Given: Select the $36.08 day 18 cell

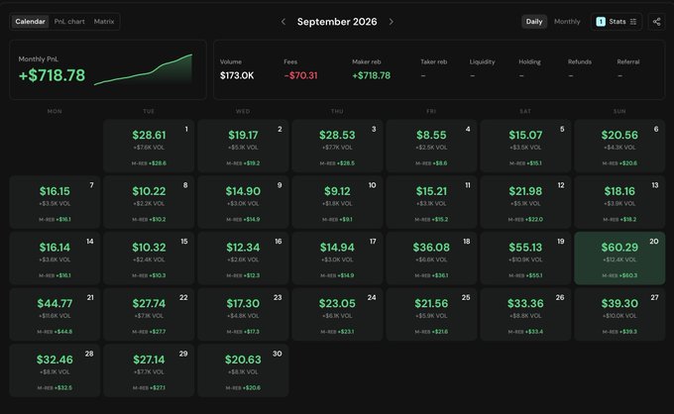Looking at the screenshot, I should (431, 259).
